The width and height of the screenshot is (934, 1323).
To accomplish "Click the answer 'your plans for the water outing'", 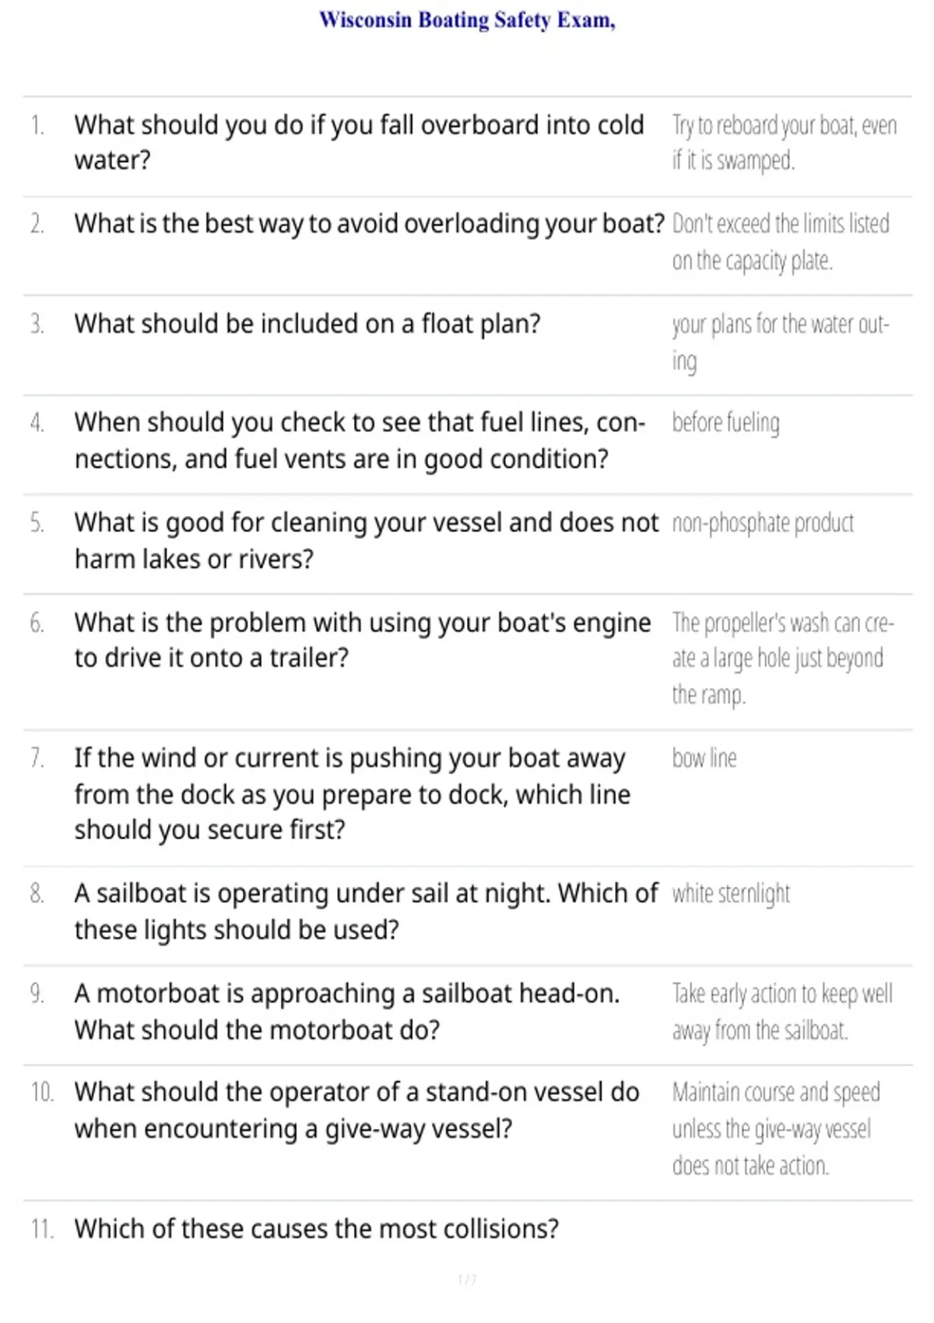I will (781, 342).
